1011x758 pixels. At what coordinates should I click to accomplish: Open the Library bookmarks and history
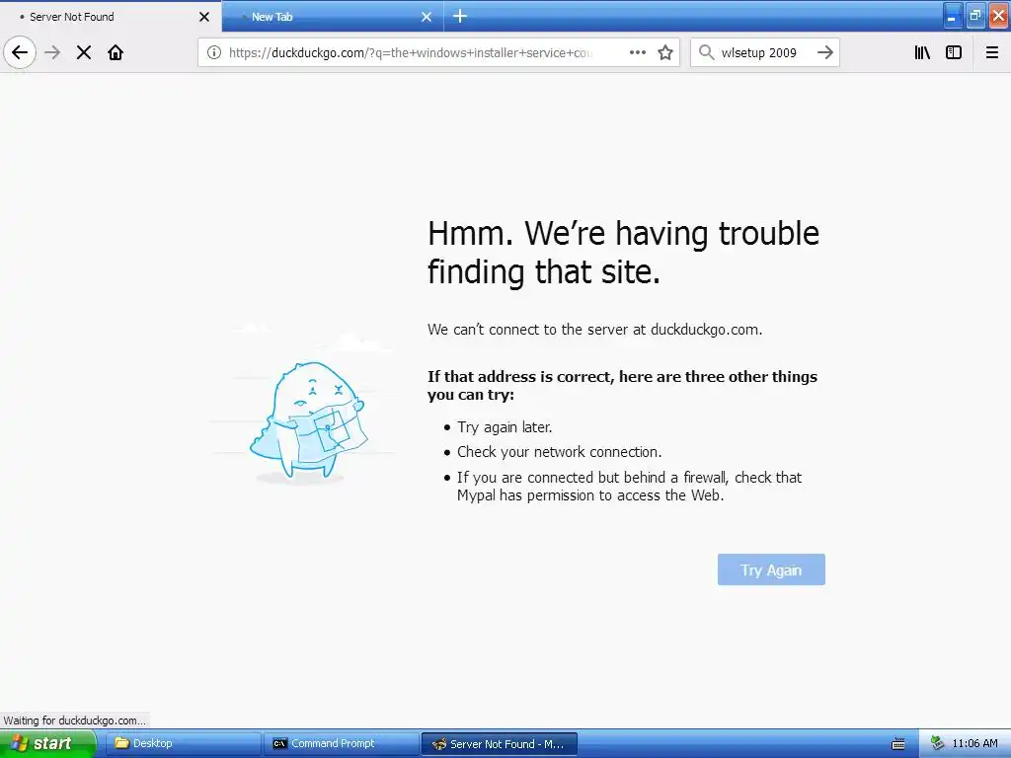click(922, 52)
